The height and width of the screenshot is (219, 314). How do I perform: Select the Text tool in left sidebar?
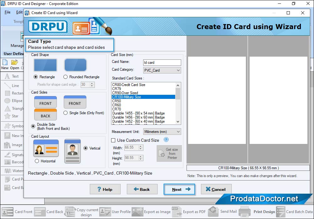point(12,76)
